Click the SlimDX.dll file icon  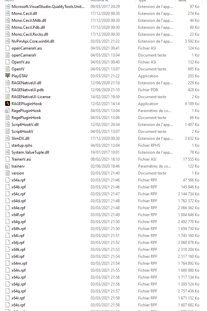[x=8, y=138]
